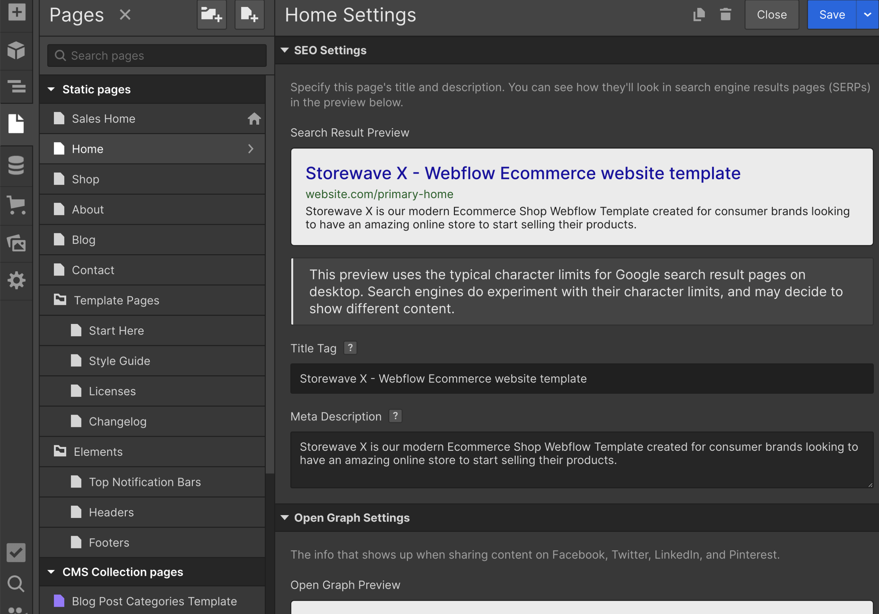
Task: Open Save button dropdown arrow
Action: [867, 15]
